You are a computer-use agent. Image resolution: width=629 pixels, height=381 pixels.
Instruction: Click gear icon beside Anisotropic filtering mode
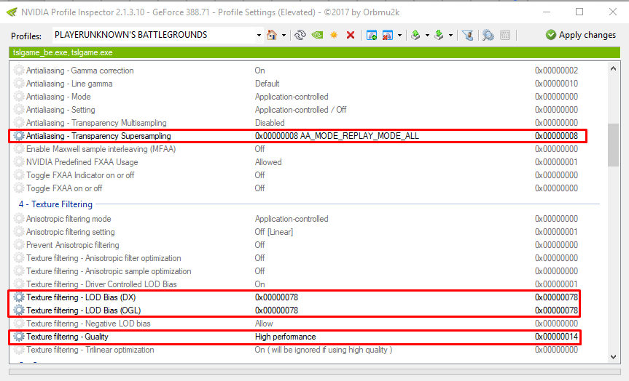point(19,219)
